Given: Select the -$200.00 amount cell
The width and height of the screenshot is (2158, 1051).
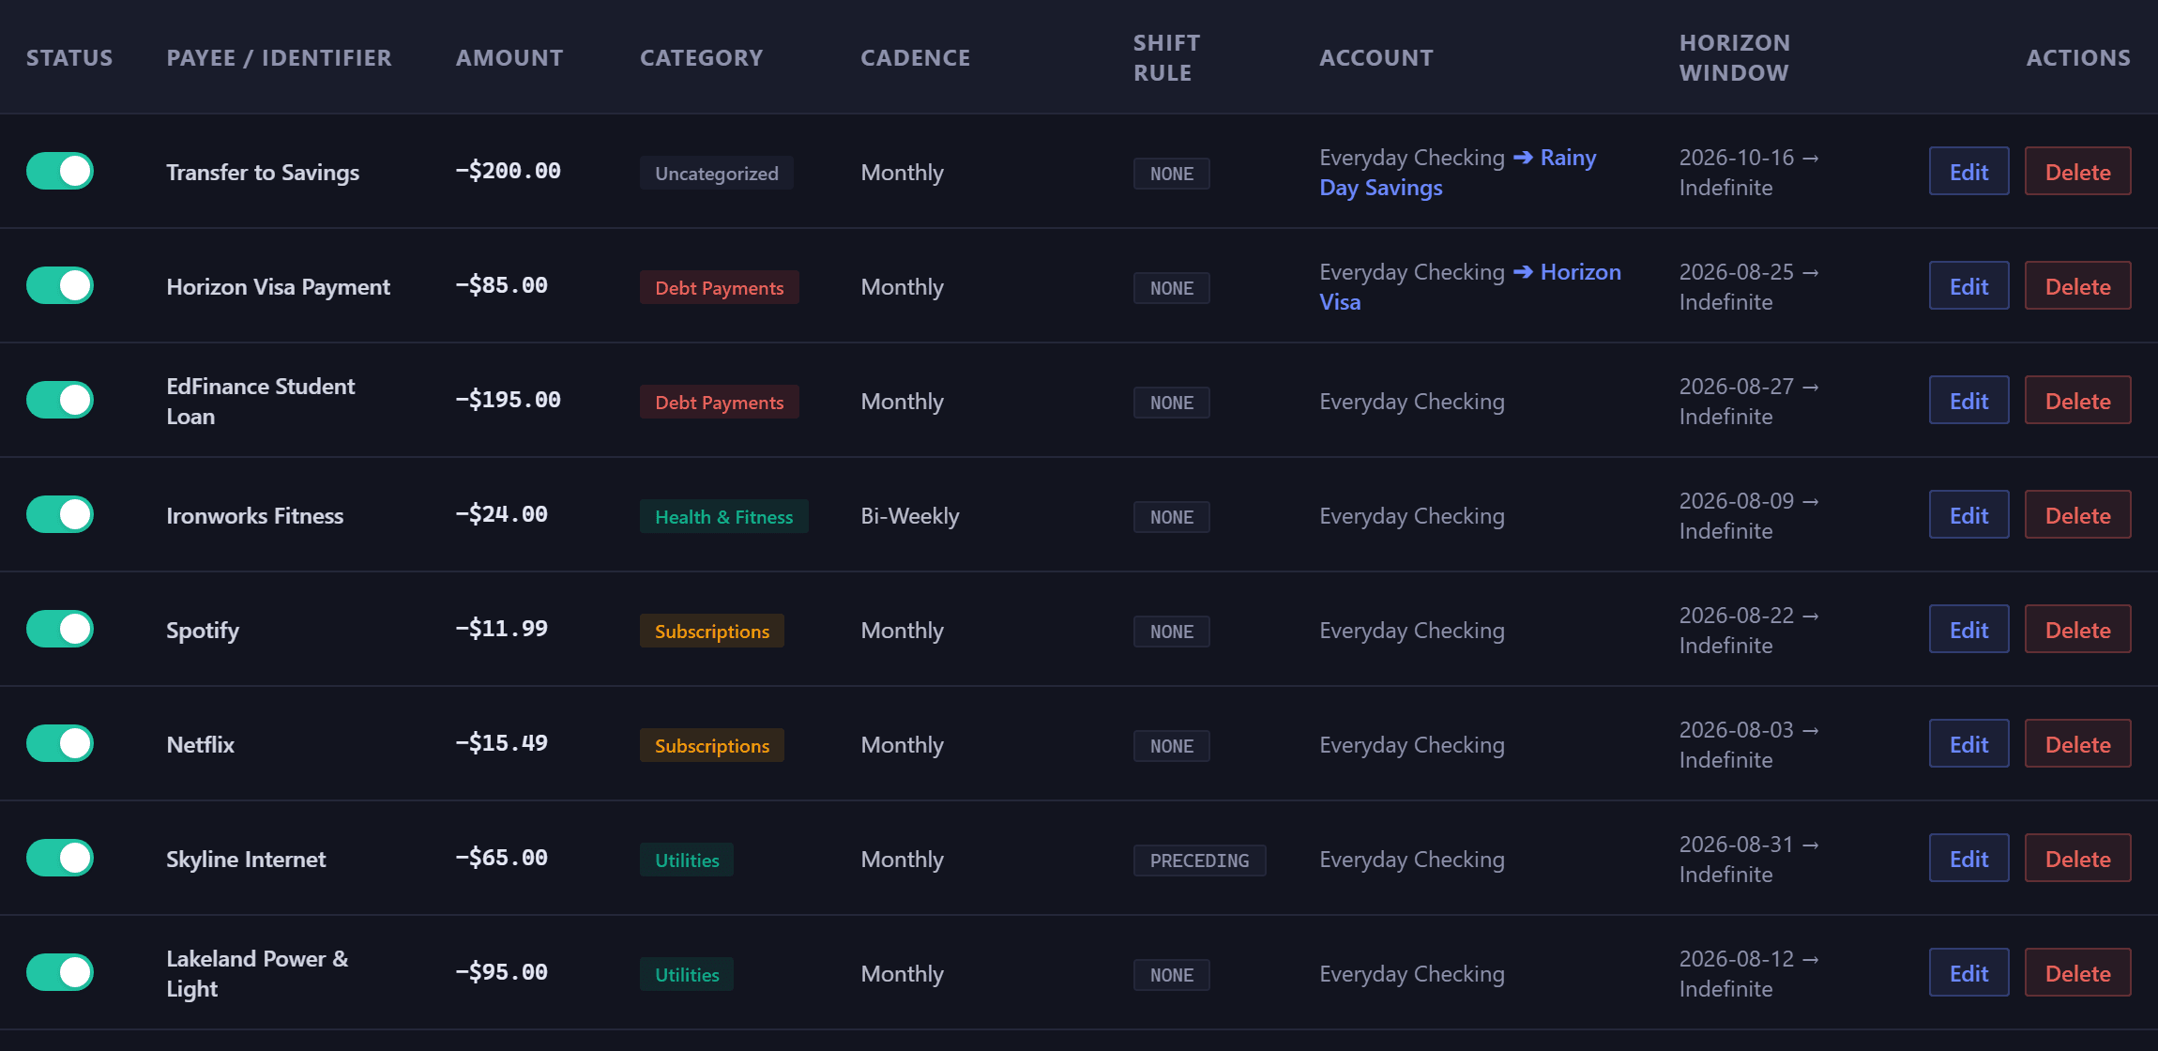Looking at the screenshot, I should (x=508, y=170).
